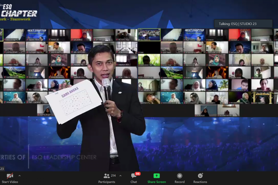Open the Chat panel
This screenshot has height=185, width=278.
tap(134, 178)
